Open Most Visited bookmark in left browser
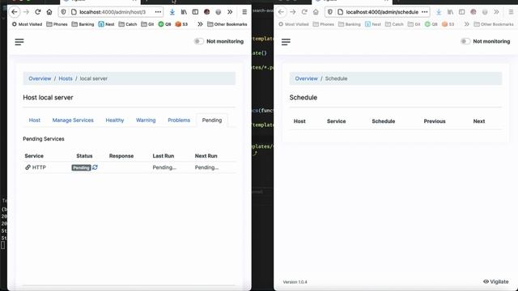Viewport: 518px width, 291px height. tap(27, 24)
